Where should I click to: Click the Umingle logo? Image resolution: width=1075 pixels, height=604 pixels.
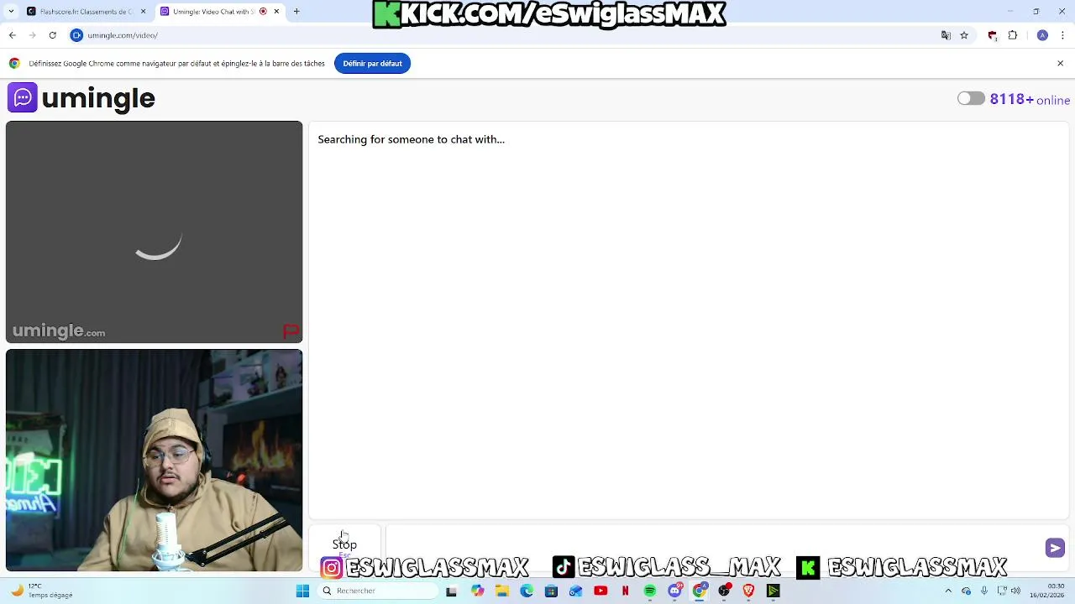81,98
